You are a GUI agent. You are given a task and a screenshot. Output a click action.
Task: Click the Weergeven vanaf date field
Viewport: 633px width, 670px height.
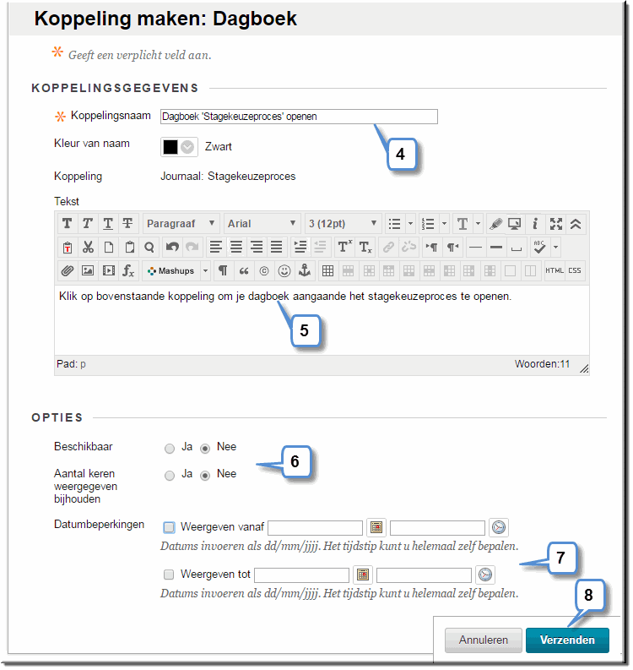[316, 529]
